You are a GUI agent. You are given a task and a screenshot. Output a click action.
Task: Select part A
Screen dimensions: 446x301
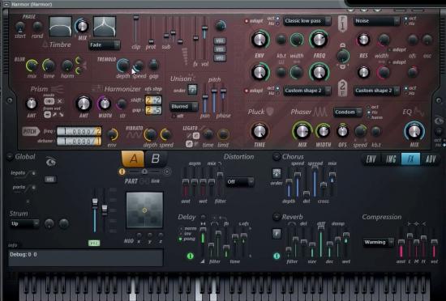pyautogui.click(x=133, y=159)
